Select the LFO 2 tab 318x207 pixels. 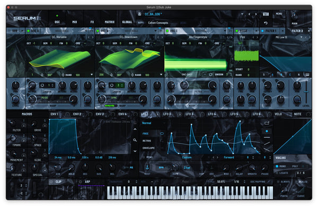click(x=167, y=114)
